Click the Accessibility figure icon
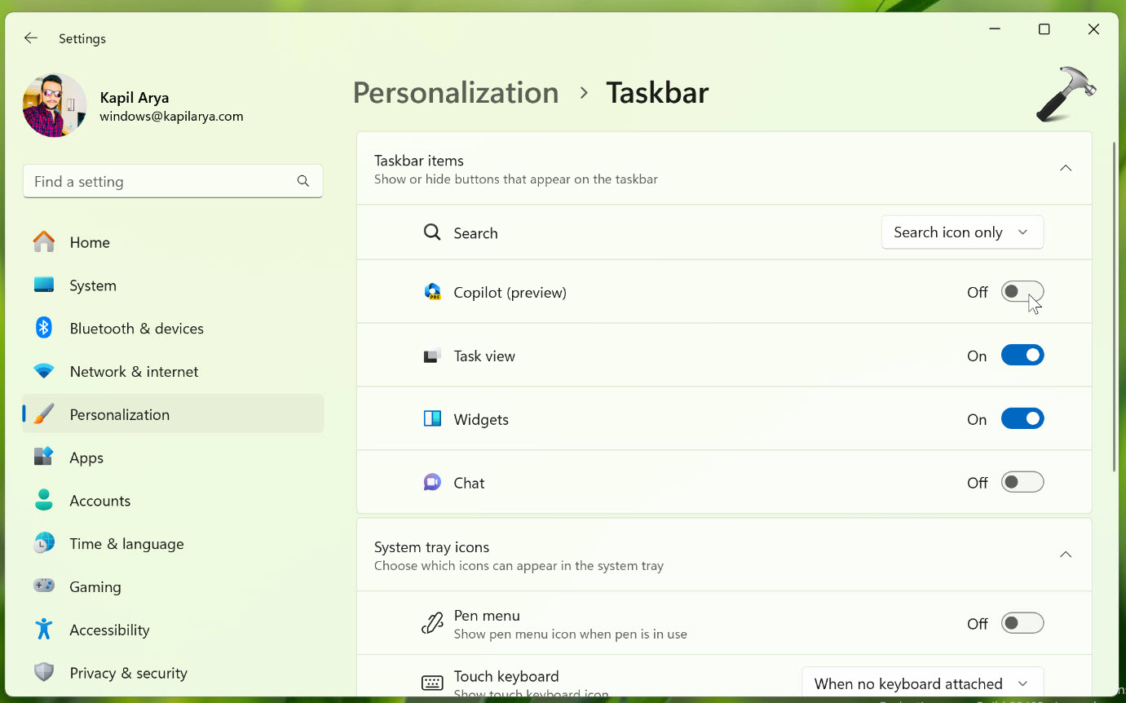Image resolution: width=1126 pixels, height=703 pixels. tap(44, 630)
